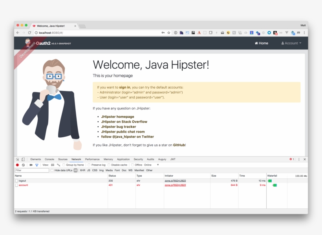Toggle the network filter funnel icon
Viewport: 322px width, 235px height.
37,165
